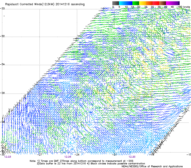191x168 pixels.
Task: Click the '10' legend label
Action: coord(126,7)
